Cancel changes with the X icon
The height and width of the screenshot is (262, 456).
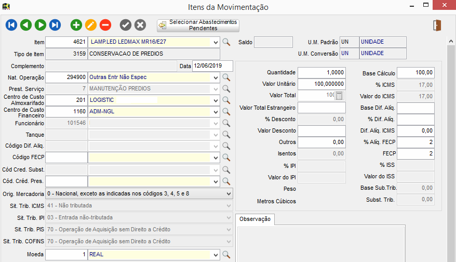pyautogui.click(x=140, y=25)
